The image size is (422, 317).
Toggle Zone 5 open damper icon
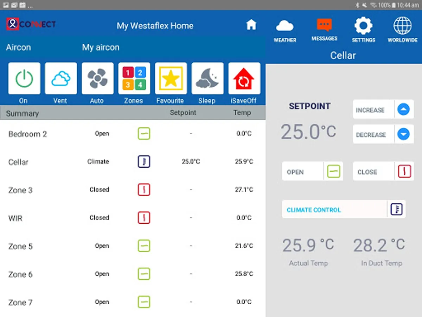tap(144, 246)
